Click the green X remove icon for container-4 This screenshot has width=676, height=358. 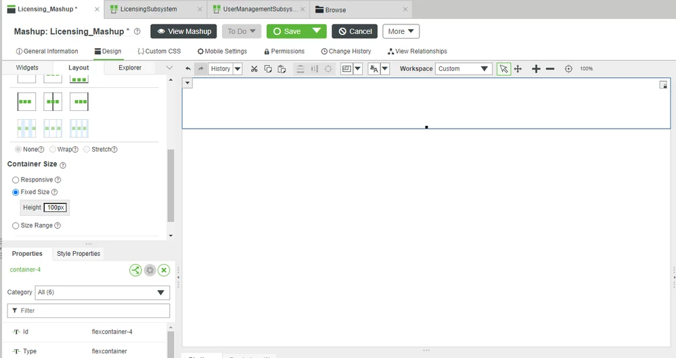point(164,271)
